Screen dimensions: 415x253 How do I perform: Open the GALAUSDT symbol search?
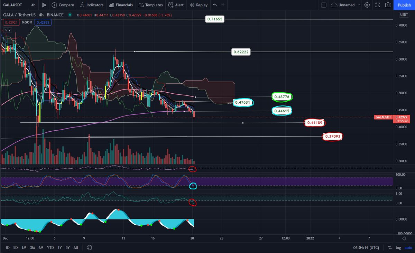click(13, 5)
